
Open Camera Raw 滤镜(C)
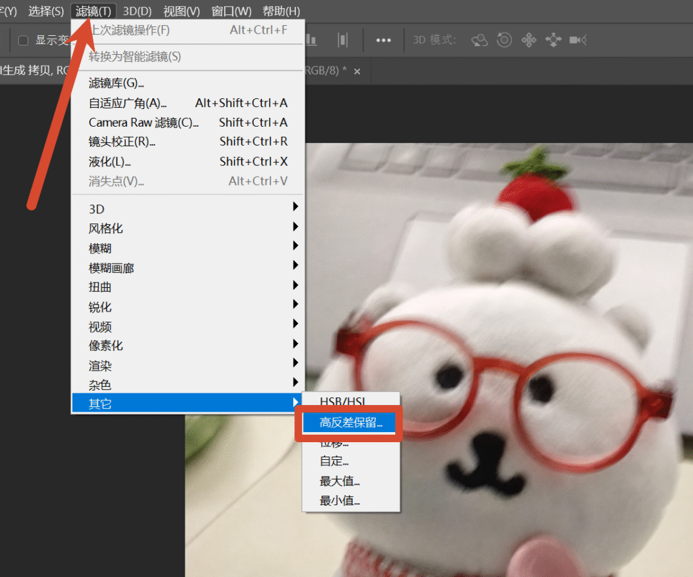point(187,123)
